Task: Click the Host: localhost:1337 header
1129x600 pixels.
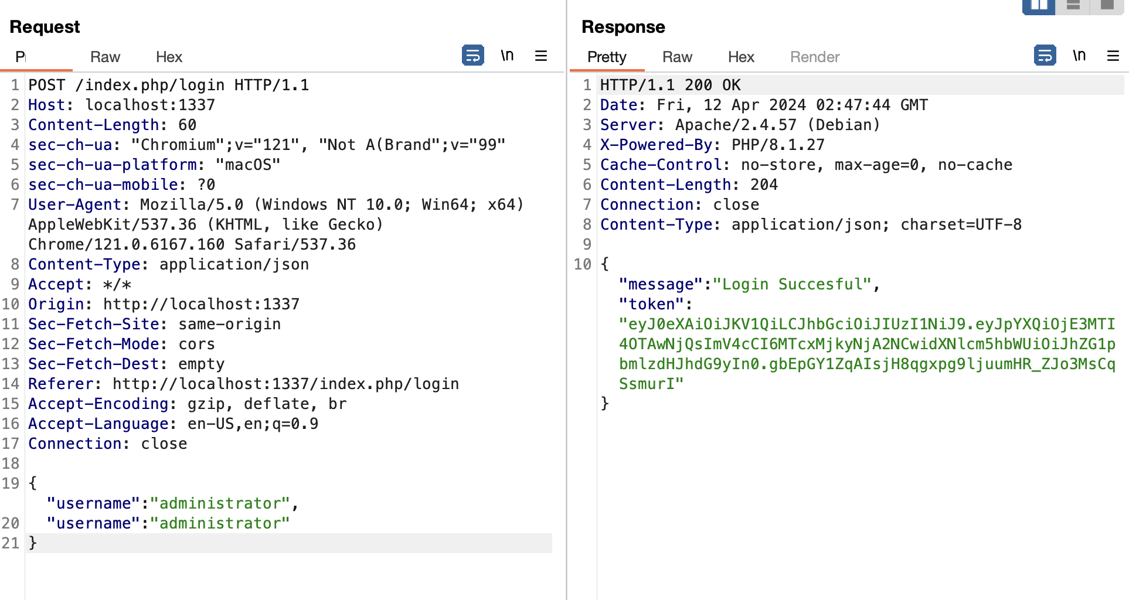Action: [122, 105]
